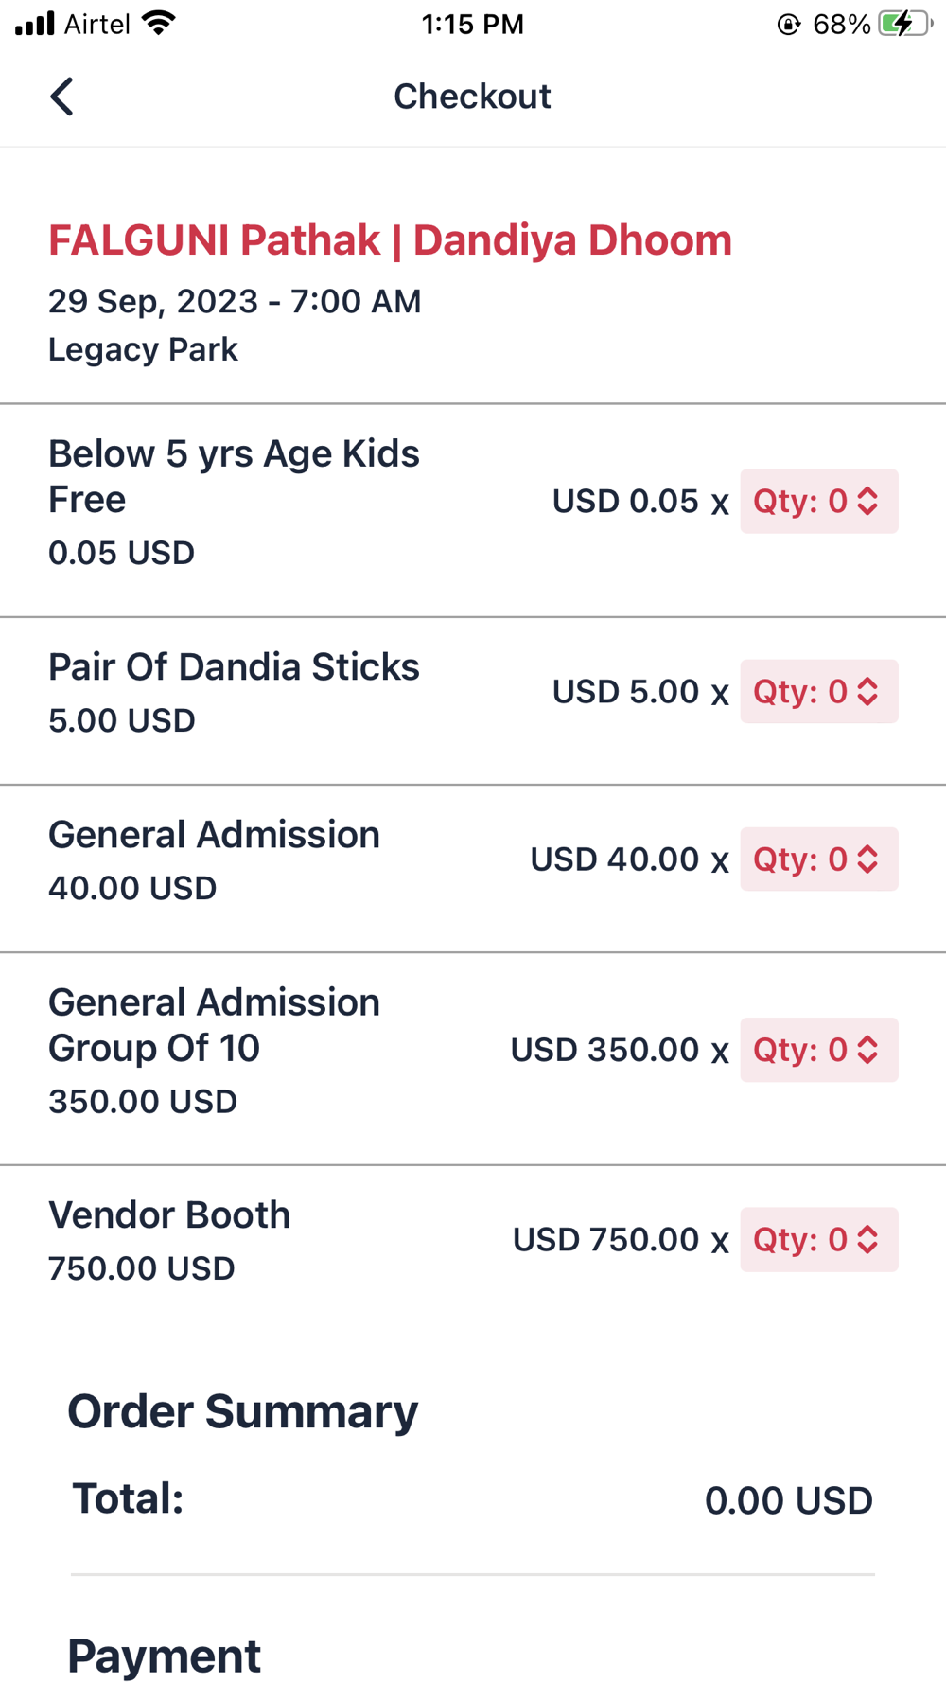
Task: Tap the 0.00 USD total amount
Action: coord(788,1500)
